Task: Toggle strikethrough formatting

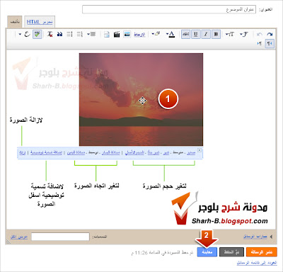Action: click(186, 34)
